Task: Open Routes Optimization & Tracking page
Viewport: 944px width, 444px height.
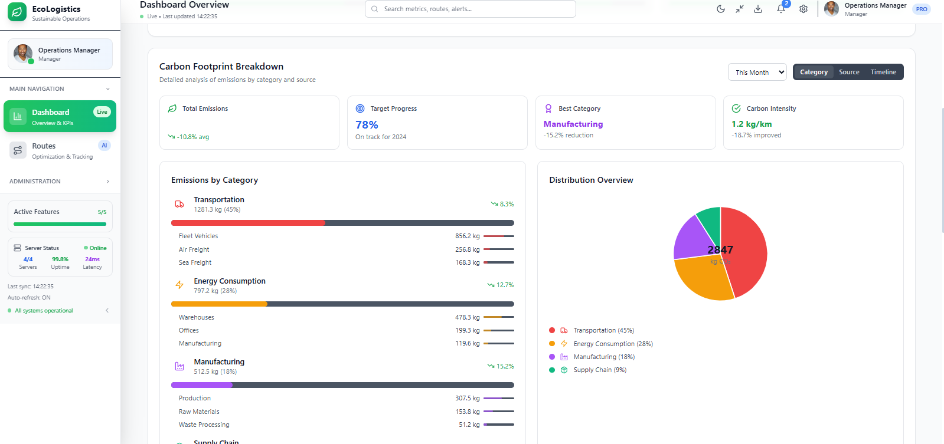Action: tap(60, 150)
